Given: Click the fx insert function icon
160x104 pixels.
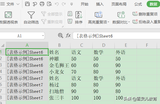Looking at the screenshot, I should 68,35.
